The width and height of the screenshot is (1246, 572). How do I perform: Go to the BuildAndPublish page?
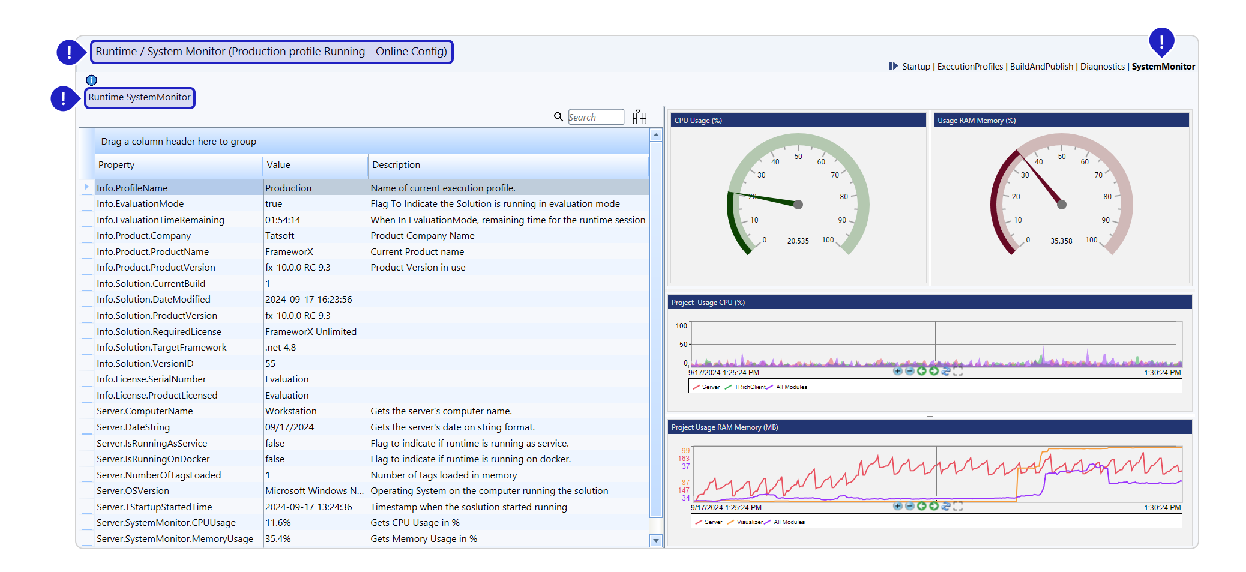(1041, 67)
